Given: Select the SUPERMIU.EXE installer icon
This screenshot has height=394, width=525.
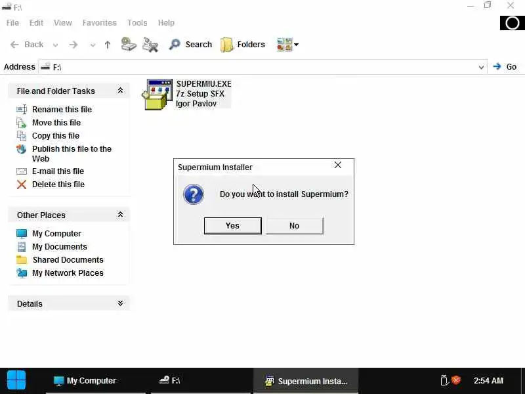Looking at the screenshot, I should [157, 94].
